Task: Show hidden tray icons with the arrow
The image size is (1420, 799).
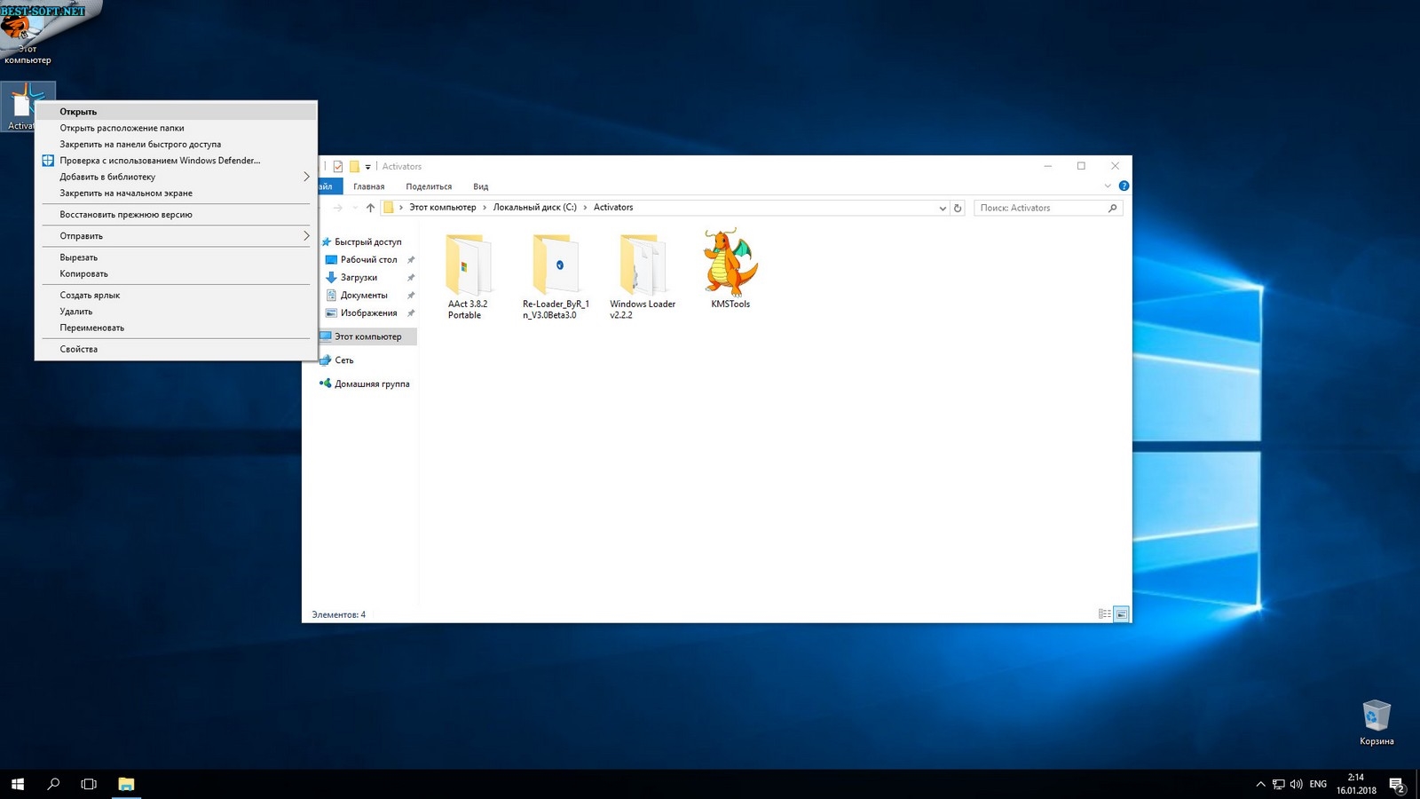Action: (x=1260, y=785)
